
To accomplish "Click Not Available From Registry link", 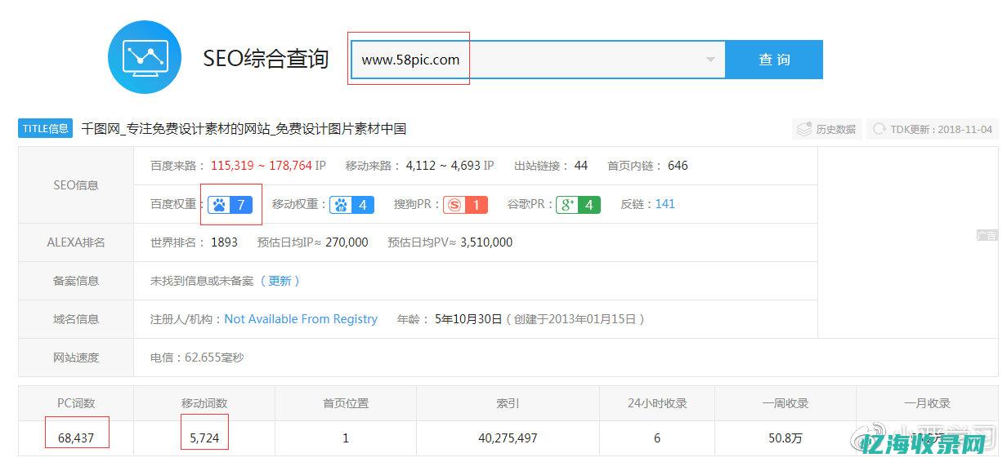I will coord(301,319).
